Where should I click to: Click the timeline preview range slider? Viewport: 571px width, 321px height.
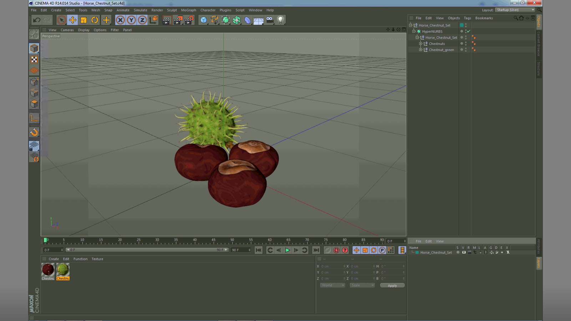(x=147, y=250)
